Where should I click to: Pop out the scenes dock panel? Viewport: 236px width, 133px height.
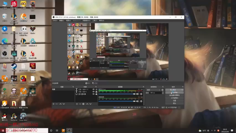(x=73, y=87)
